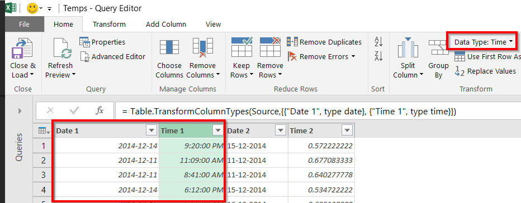Click the Excel icon in the title bar
Image resolution: width=521 pixels, height=203 pixels.
(11, 8)
